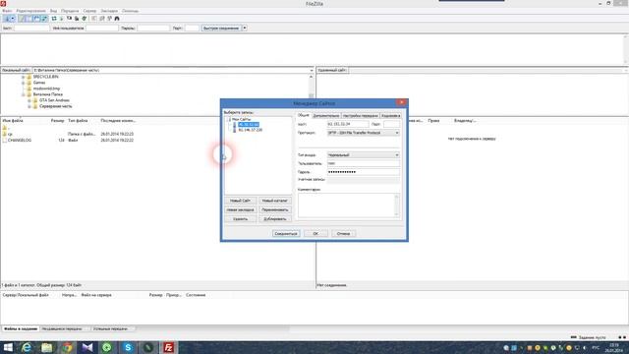The image size is (629, 354).
Task: Click the Новый каталог button
Action: pyautogui.click(x=275, y=201)
